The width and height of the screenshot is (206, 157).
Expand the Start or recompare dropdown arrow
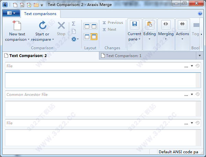53,39
